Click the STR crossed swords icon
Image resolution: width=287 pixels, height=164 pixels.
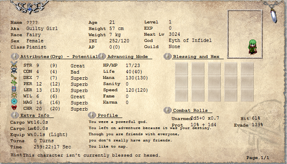pyautogui.click(x=14, y=65)
